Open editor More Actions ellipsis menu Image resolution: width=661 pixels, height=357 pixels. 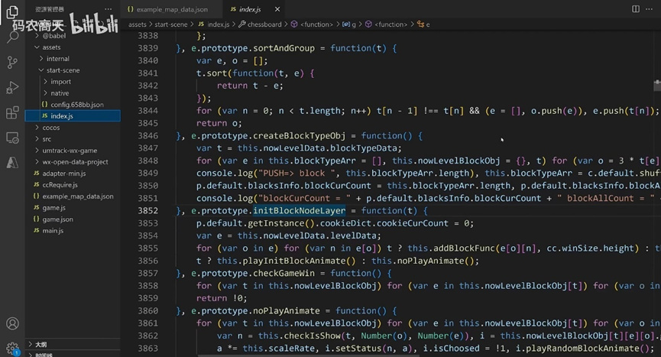(650, 8)
